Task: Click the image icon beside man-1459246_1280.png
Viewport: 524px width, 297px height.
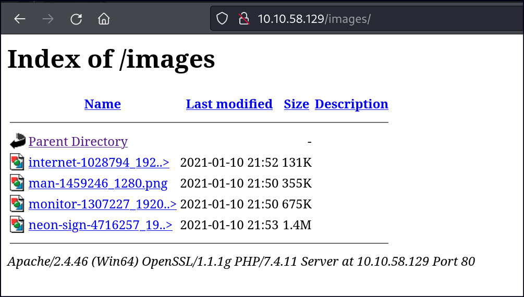Action: point(17,183)
